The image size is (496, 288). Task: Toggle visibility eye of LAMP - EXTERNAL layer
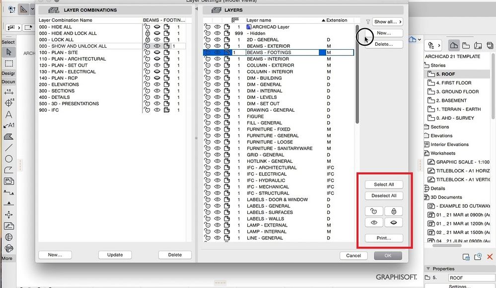click(x=217, y=225)
